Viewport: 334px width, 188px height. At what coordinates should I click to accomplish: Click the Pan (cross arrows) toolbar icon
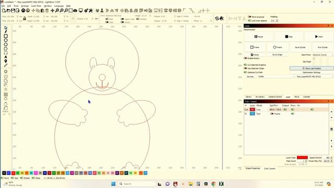coord(52,10)
